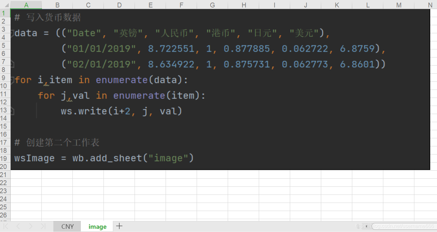Image resolution: width=437 pixels, height=232 pixels.
Task: Select column A by its header
Action: pos(26,5)
